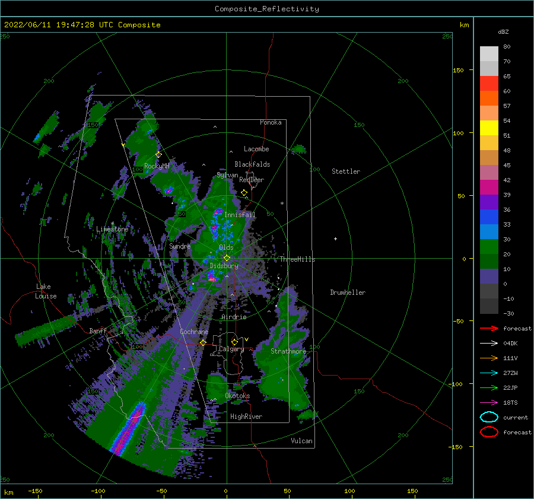Screen dimensions: 534x499
Task: Click the Didsbury town label
Action: [x=224, y=266]
